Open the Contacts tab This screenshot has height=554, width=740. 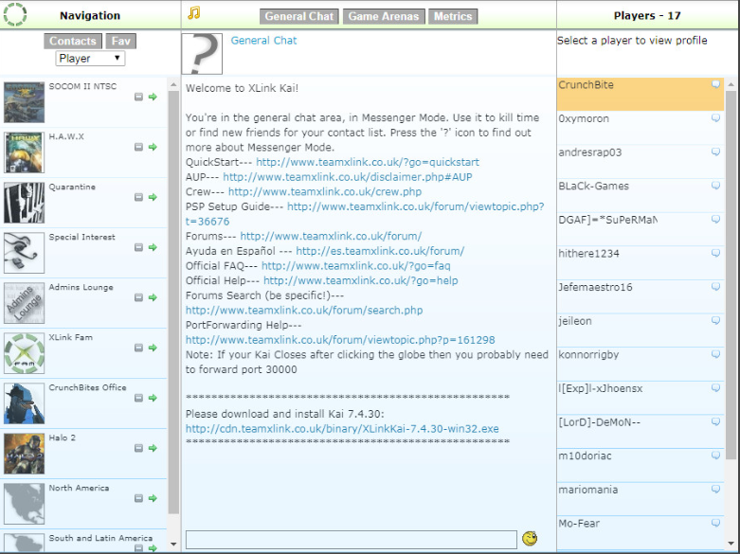[x=73, y=41]
